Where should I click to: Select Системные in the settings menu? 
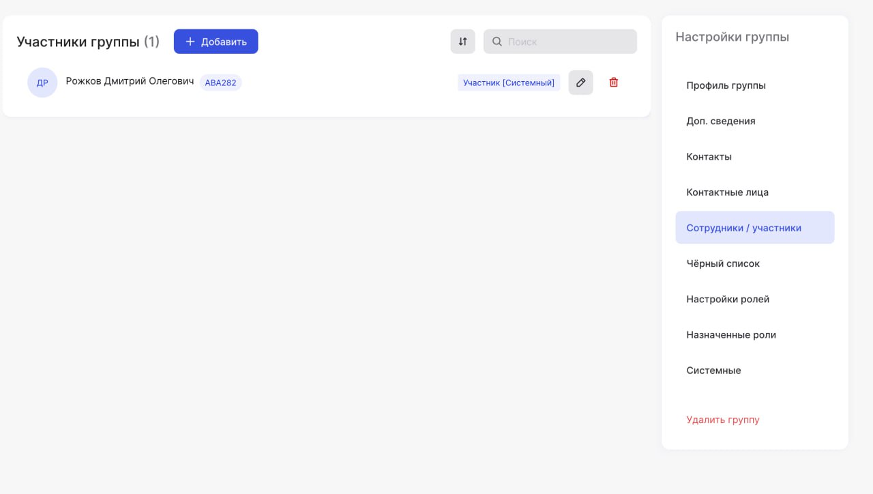pyautogui.click(x=713, y=370)
